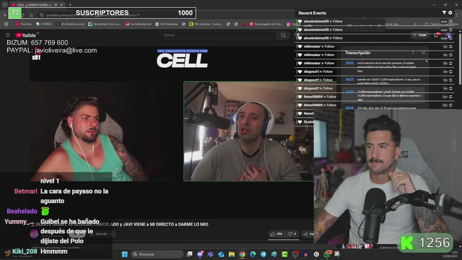The width and height of the screenshot is (462, 260).
Task: Close the DEBATE GUIBEL tab
Action: tap(62, 5)
